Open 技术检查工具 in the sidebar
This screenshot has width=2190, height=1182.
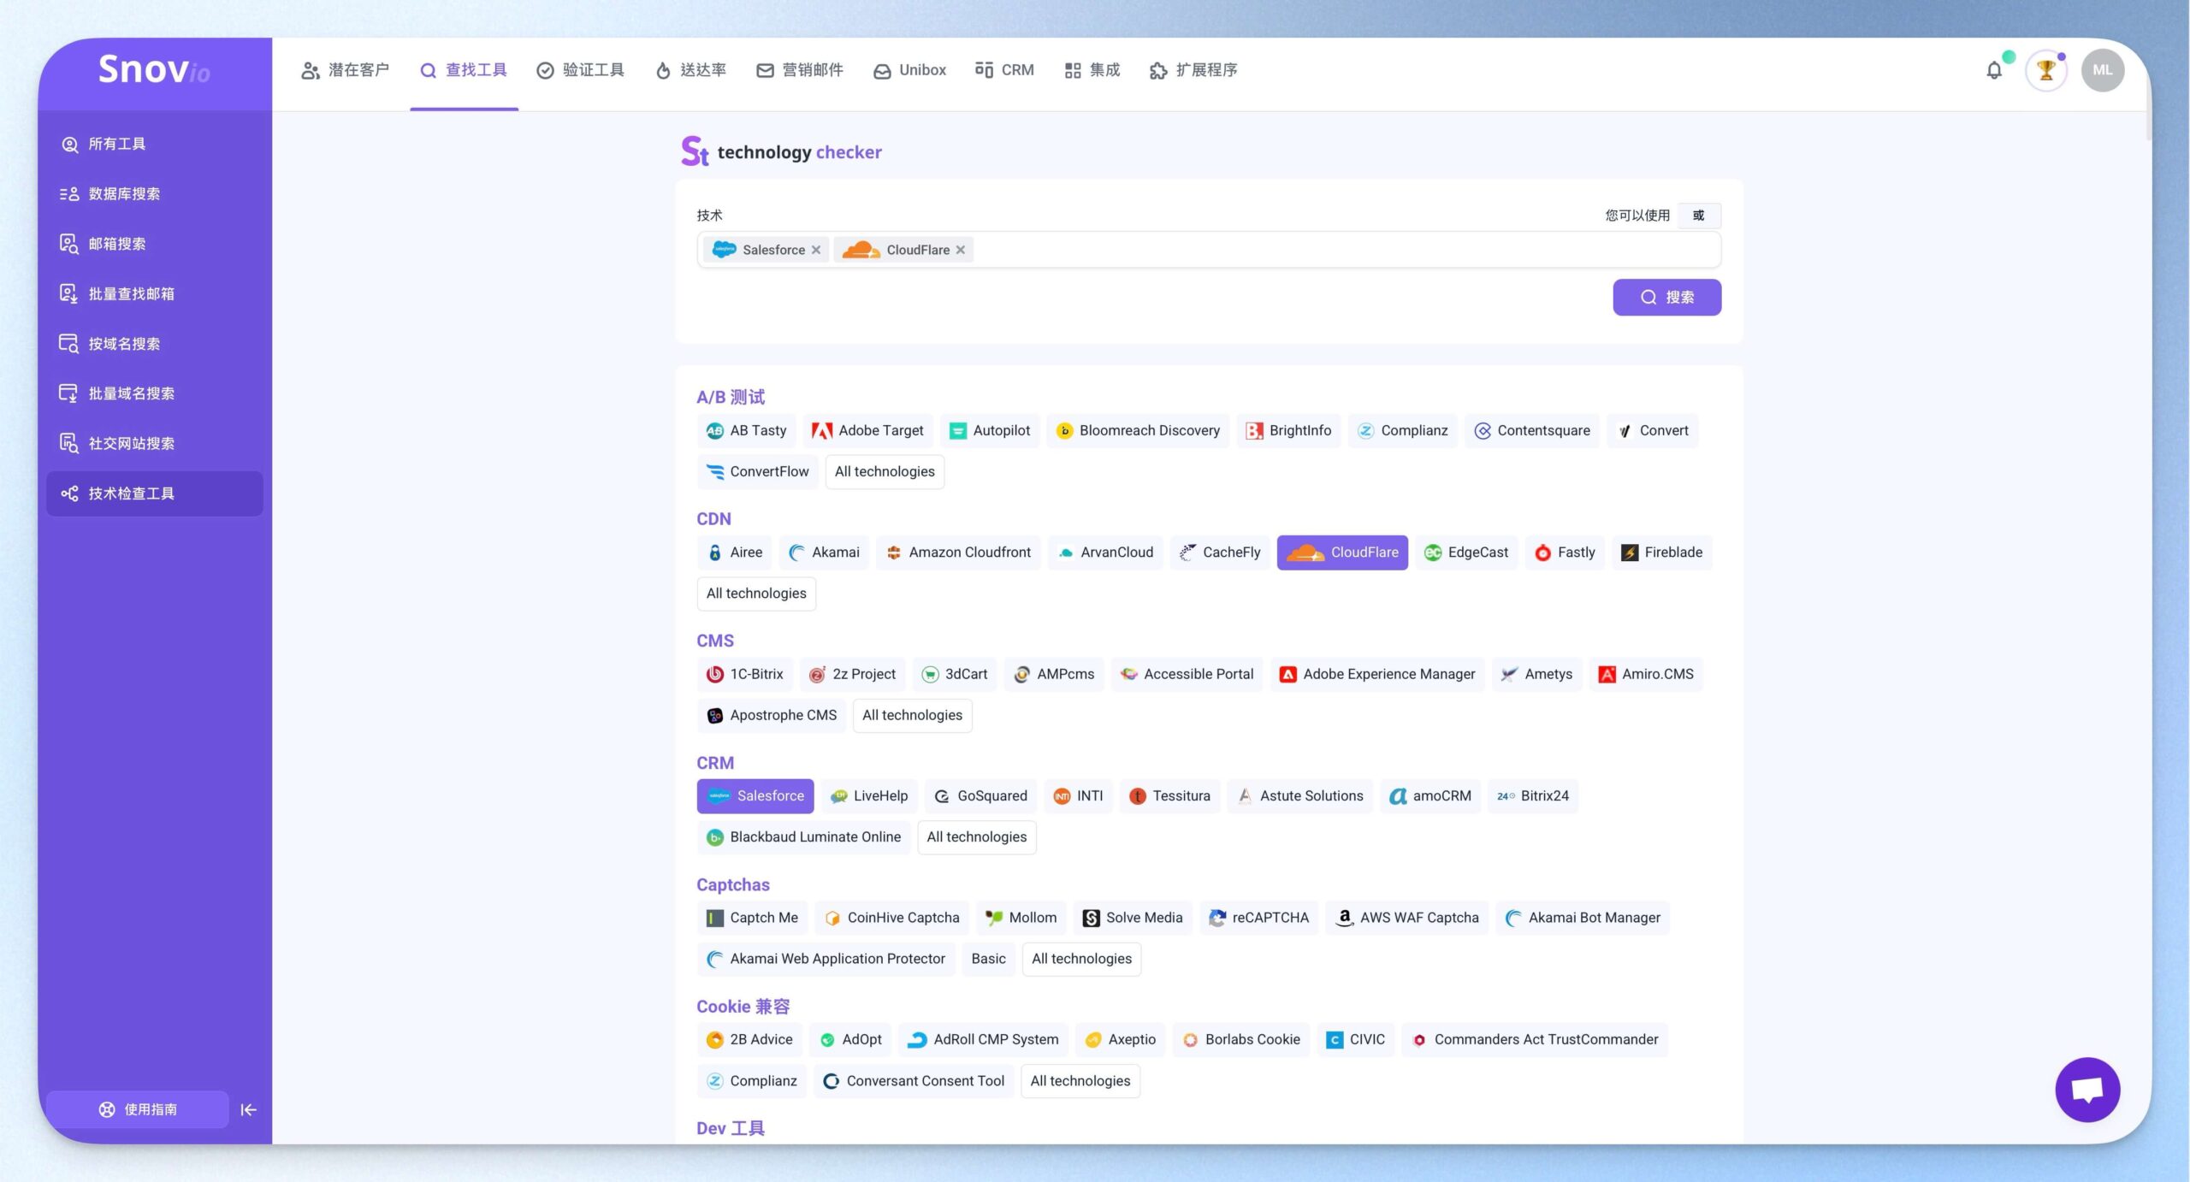pyautogui.click(x=155, y=493)
